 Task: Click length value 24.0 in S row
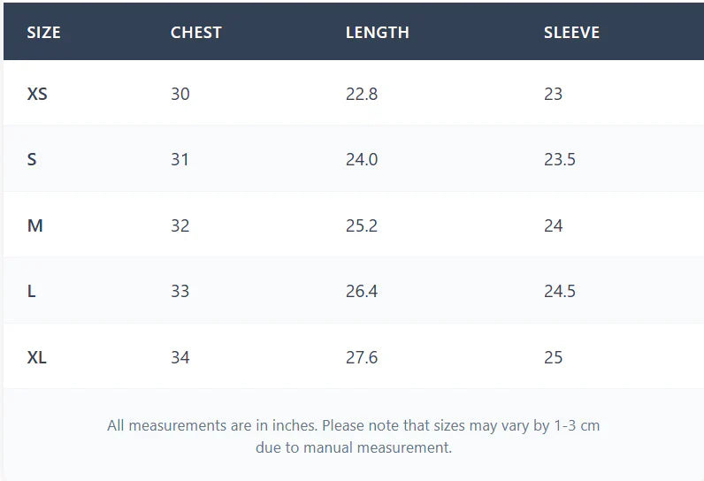tap(361, 160)
